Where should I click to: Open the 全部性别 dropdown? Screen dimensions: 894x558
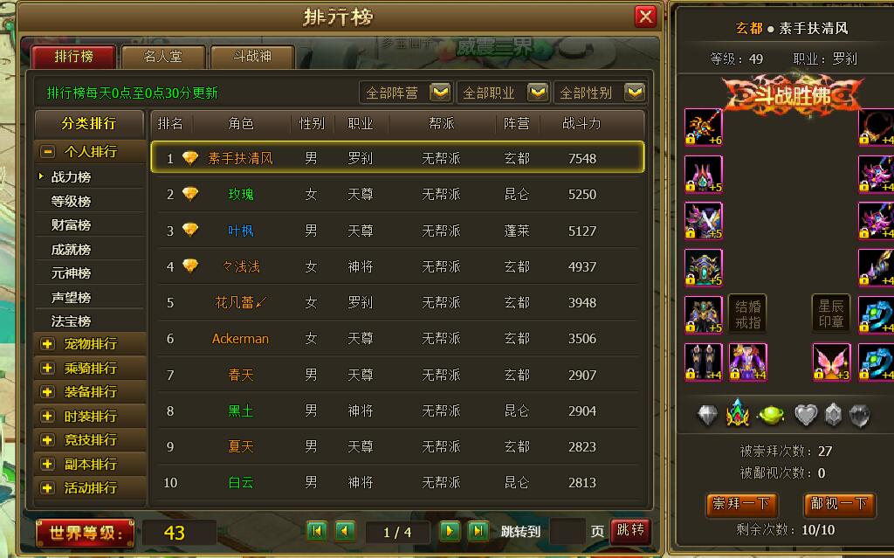coord(600,93)
